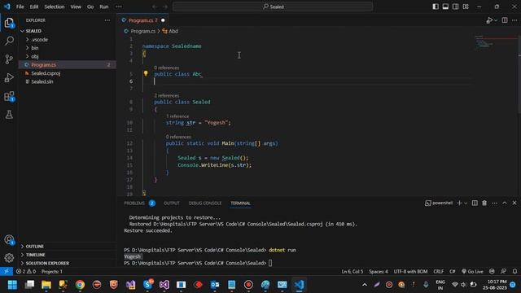Switch to the DEBUG CONSOLE tab
Viewport: 521px width, 293px height.
pos(205,203)
